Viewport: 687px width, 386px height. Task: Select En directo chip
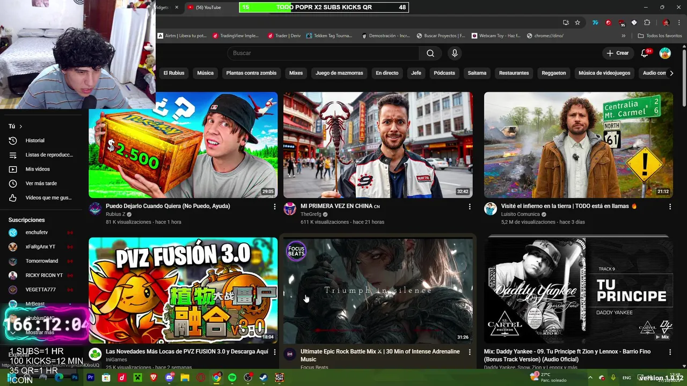coord(387,73)
